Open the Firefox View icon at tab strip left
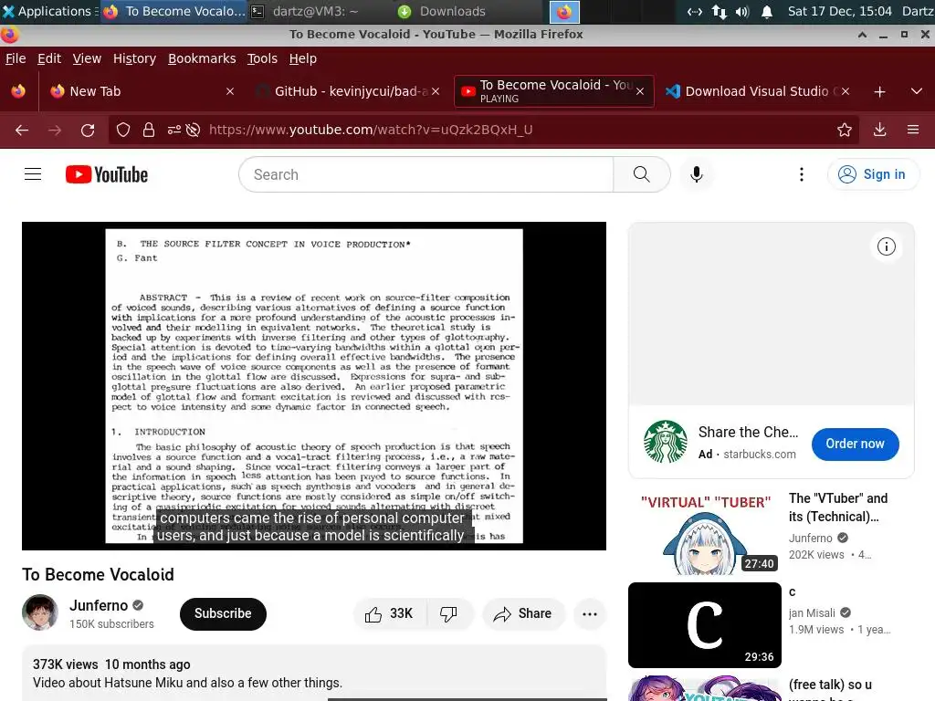The image size is (935, 701). (x=18, y=91)
